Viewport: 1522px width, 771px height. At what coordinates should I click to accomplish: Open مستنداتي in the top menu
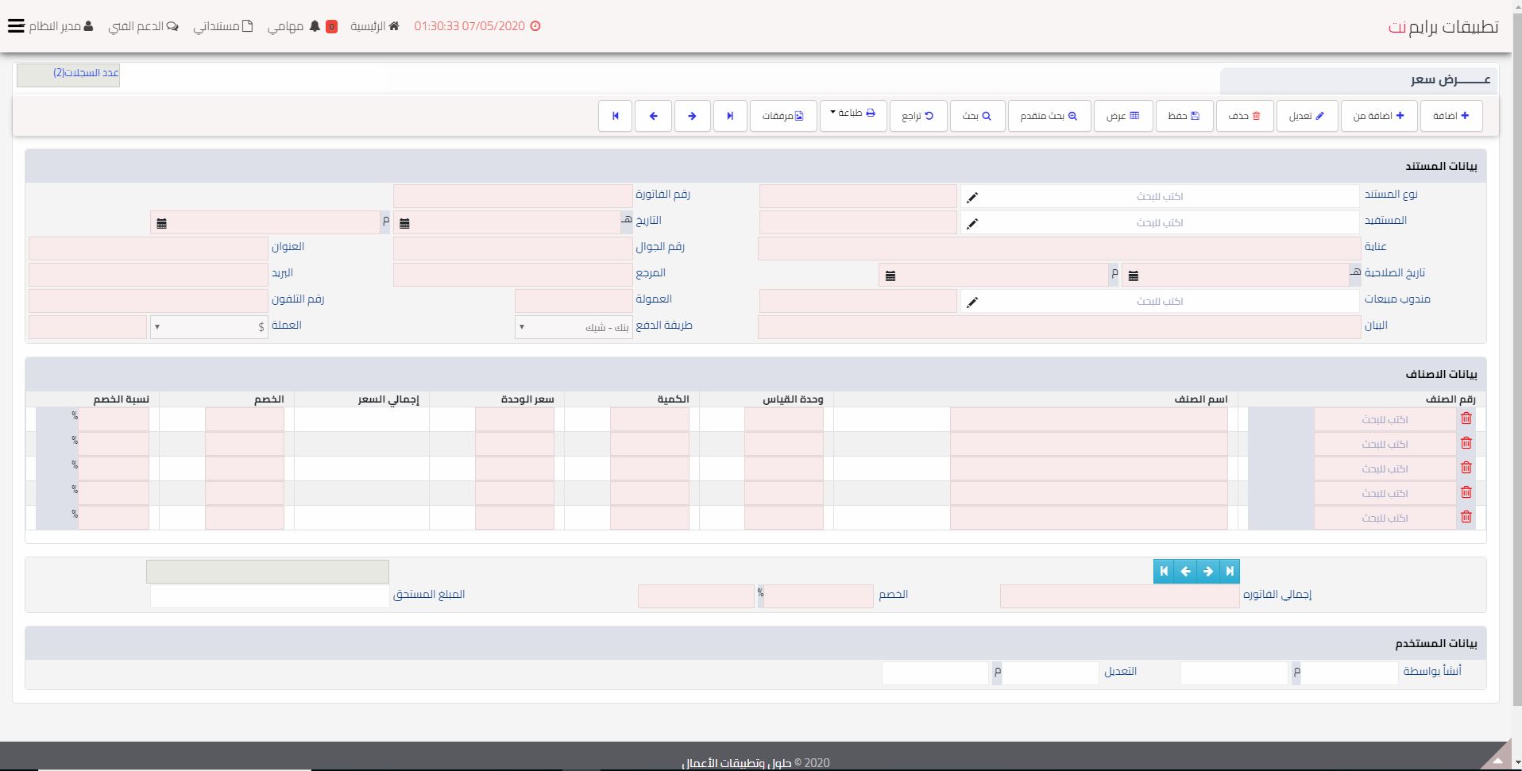223,26
